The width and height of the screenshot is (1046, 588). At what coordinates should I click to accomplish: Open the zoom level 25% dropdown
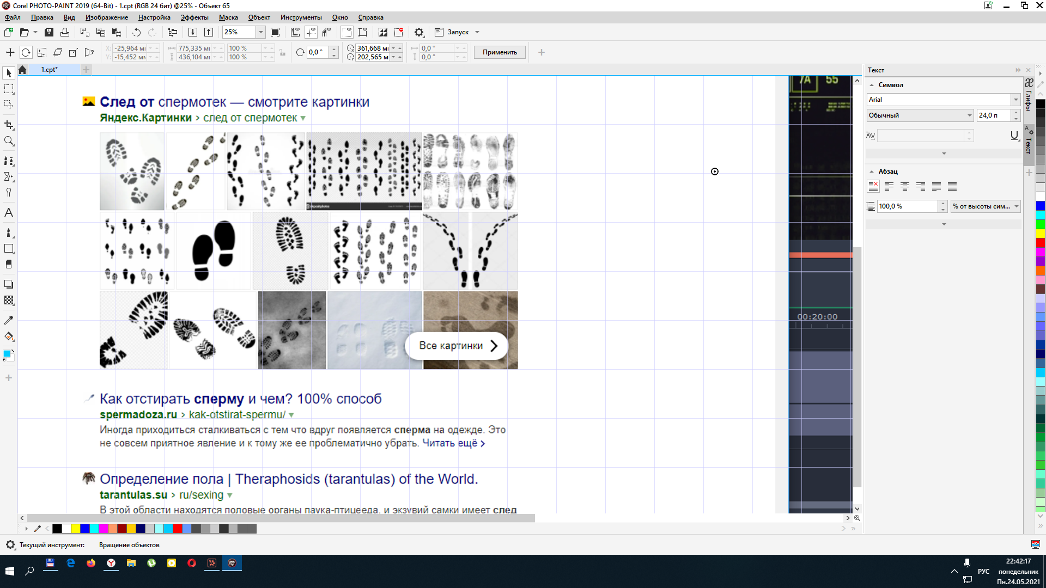click(261, 32)
